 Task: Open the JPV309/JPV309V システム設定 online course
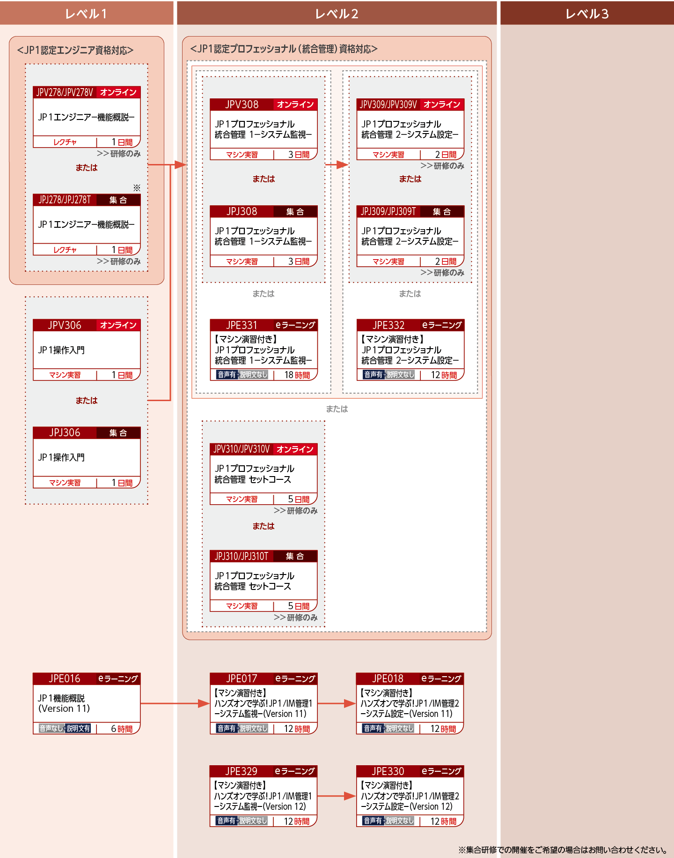point(410,129)
